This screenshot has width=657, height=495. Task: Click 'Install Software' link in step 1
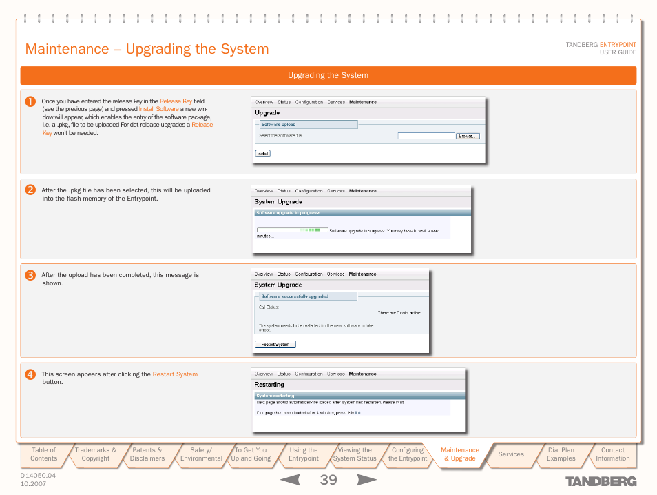tap(159, 109)
